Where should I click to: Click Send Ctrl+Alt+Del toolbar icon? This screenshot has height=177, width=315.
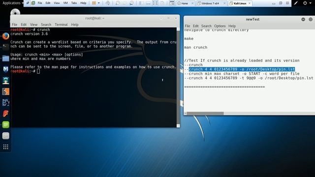coord(108,3)
